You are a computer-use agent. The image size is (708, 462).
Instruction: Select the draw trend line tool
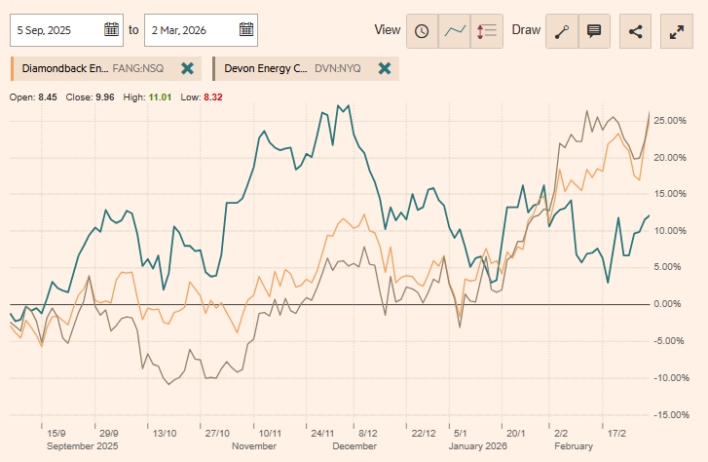(562, 30)
